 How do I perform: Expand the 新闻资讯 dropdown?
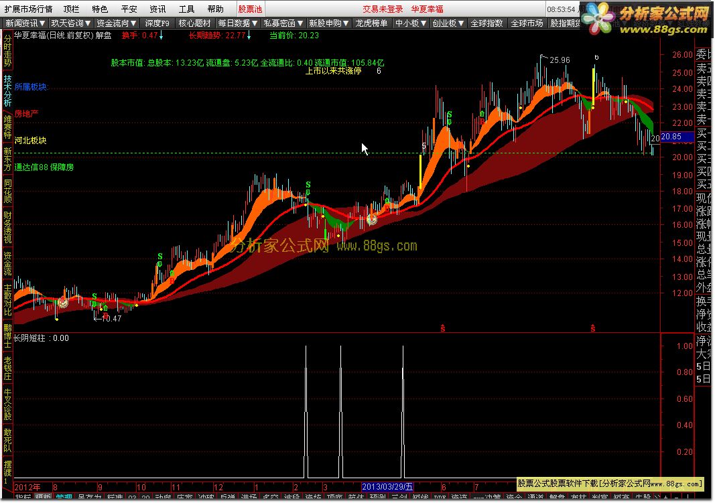point(25,23)
